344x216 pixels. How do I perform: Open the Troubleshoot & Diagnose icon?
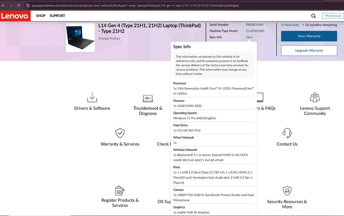(148, 98)
